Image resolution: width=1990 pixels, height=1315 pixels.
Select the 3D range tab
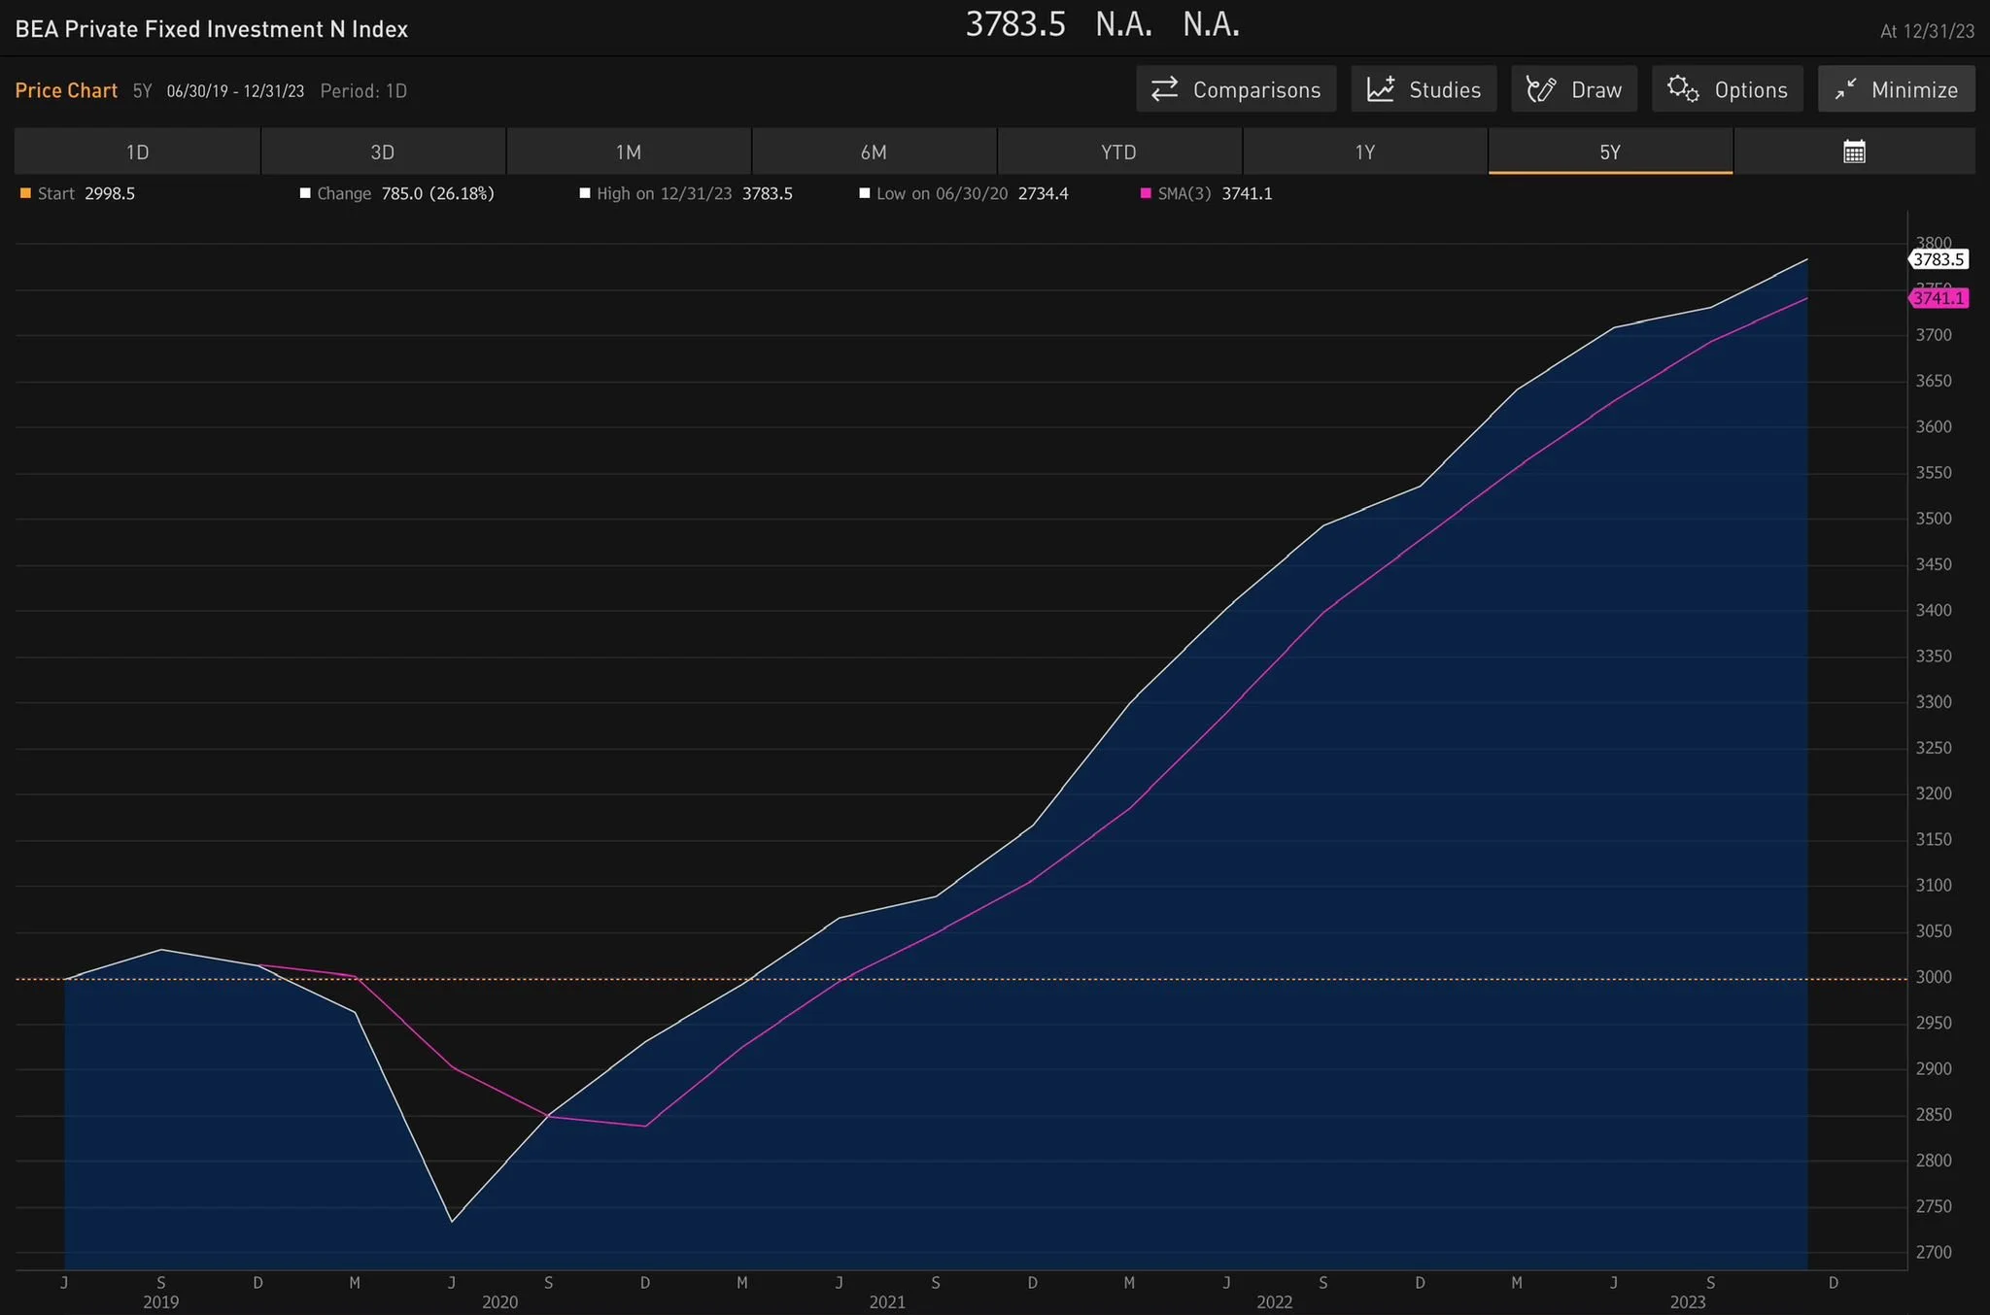[383, 152]
